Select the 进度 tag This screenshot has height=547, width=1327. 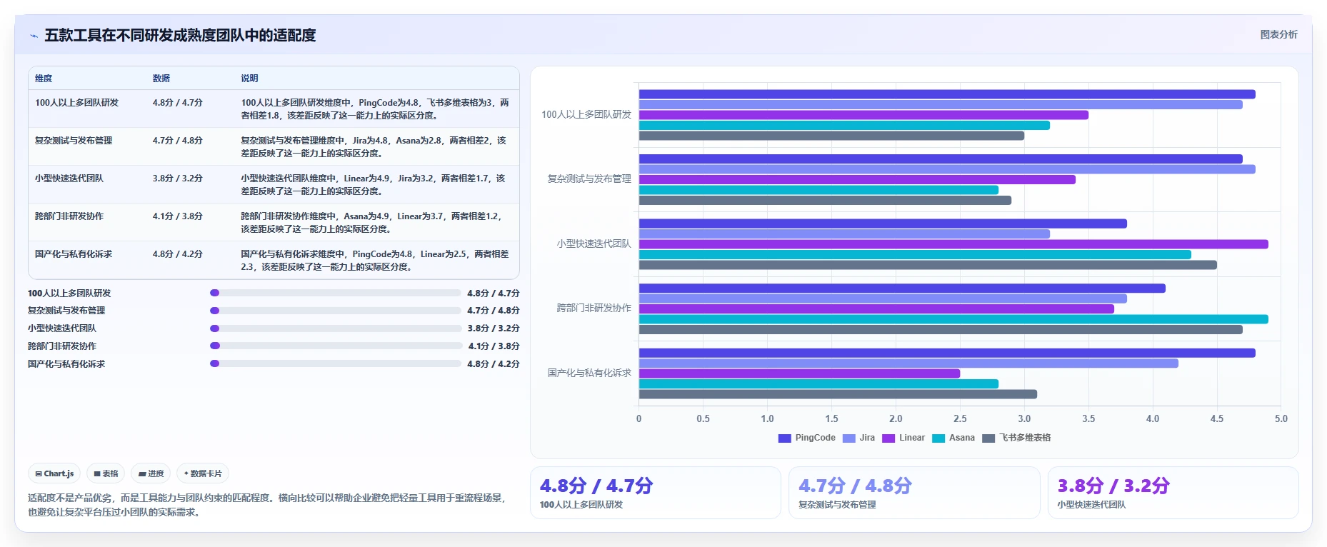coord(151,473)
